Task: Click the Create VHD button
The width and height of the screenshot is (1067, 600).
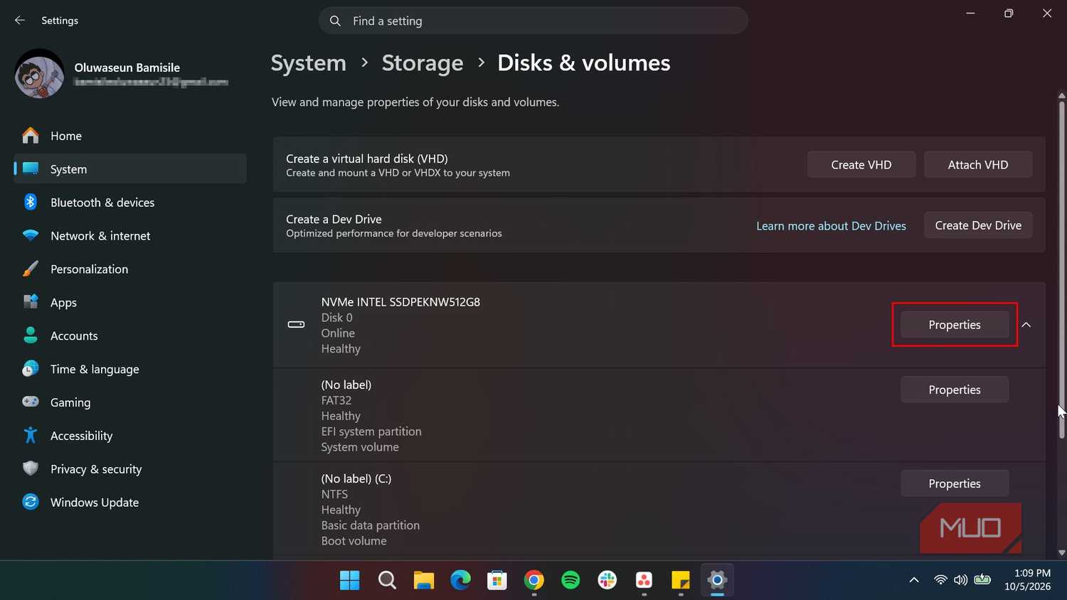Action: click(x=861, y=165)
